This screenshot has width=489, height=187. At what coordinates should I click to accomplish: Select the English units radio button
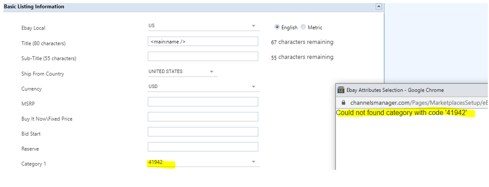277,27
